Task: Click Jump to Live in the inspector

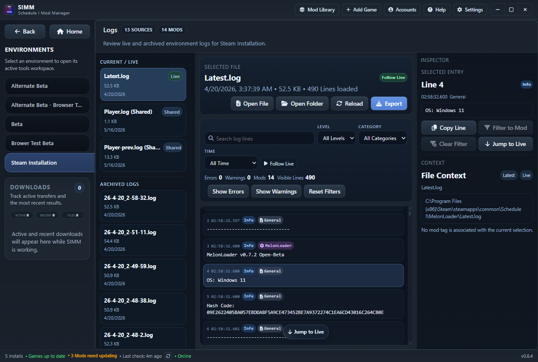Action: (x=505, y=144)
